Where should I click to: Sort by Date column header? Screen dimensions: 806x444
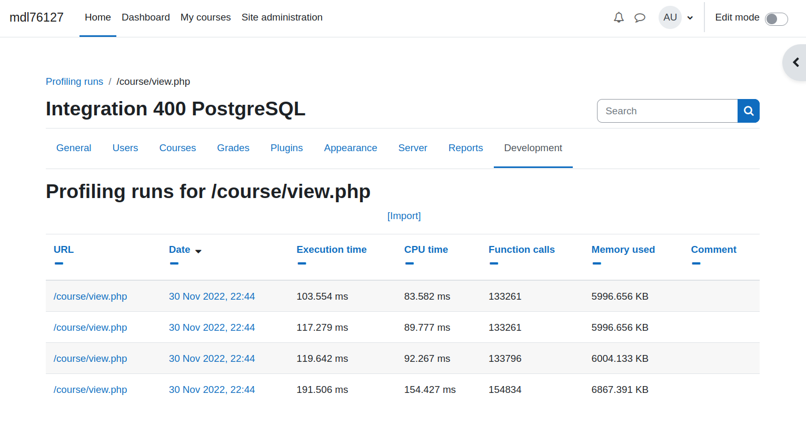pyautogui.click(x=180, y=250)
